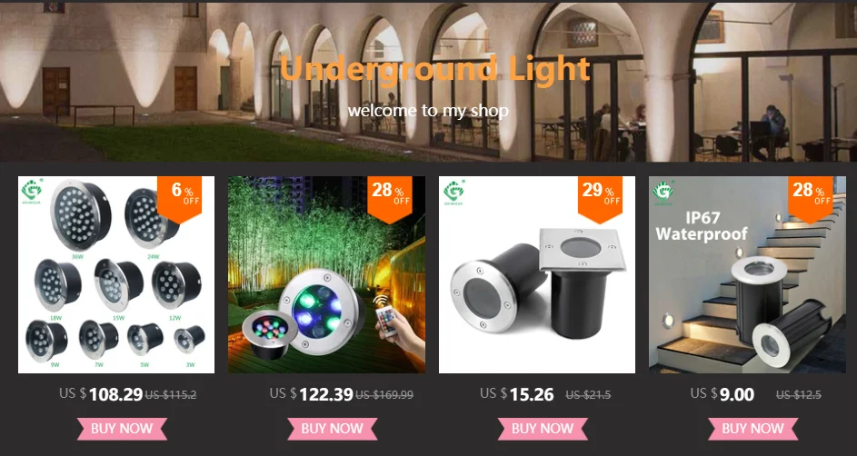857x456 pixels.
Task: Click green brand logo on first product
Action: pyautogui.click(x=31, y=191)
